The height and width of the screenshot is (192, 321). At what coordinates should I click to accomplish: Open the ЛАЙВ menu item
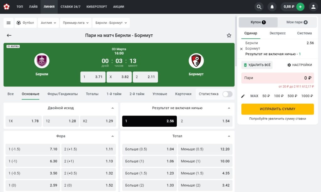[x=33, y=7]
